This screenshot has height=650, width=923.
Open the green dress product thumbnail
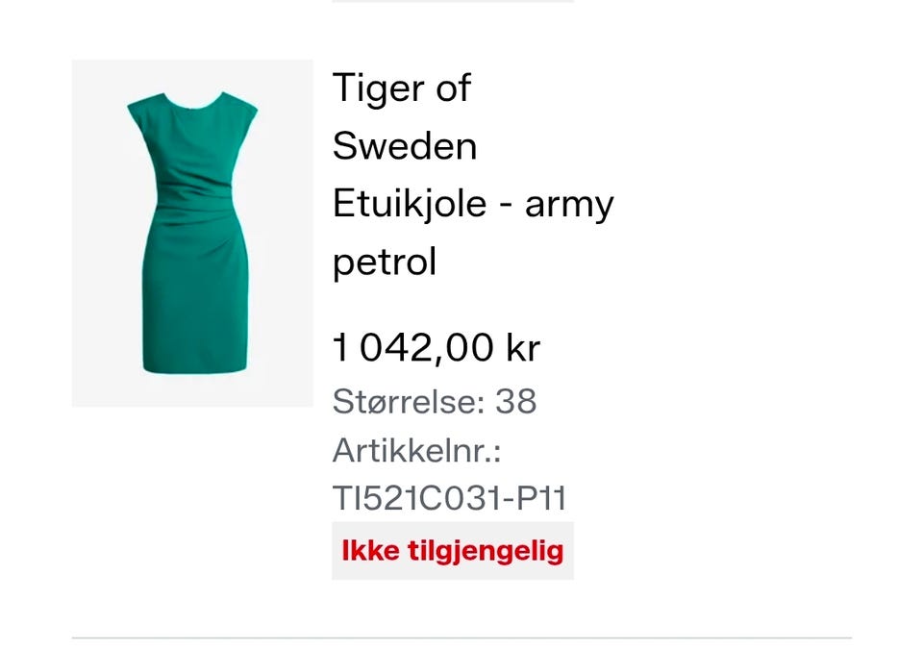(192, 233)
